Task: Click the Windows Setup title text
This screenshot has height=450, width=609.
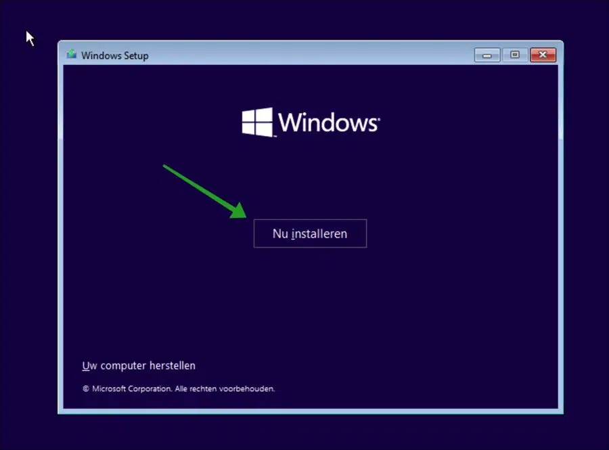Action: point(114,55)
